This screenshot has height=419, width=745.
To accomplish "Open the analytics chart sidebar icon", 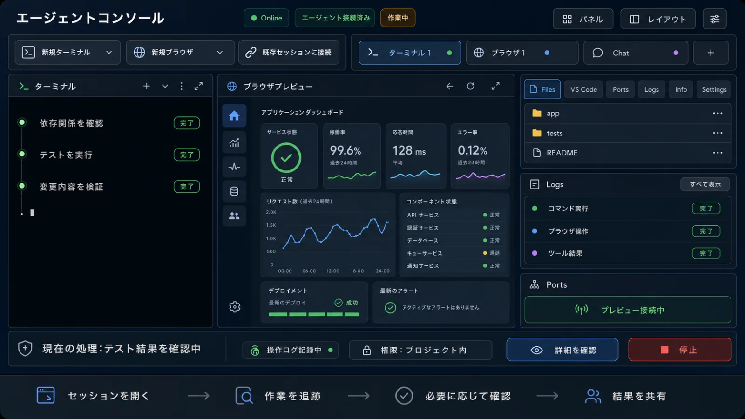I will click(x=234, y=142).
